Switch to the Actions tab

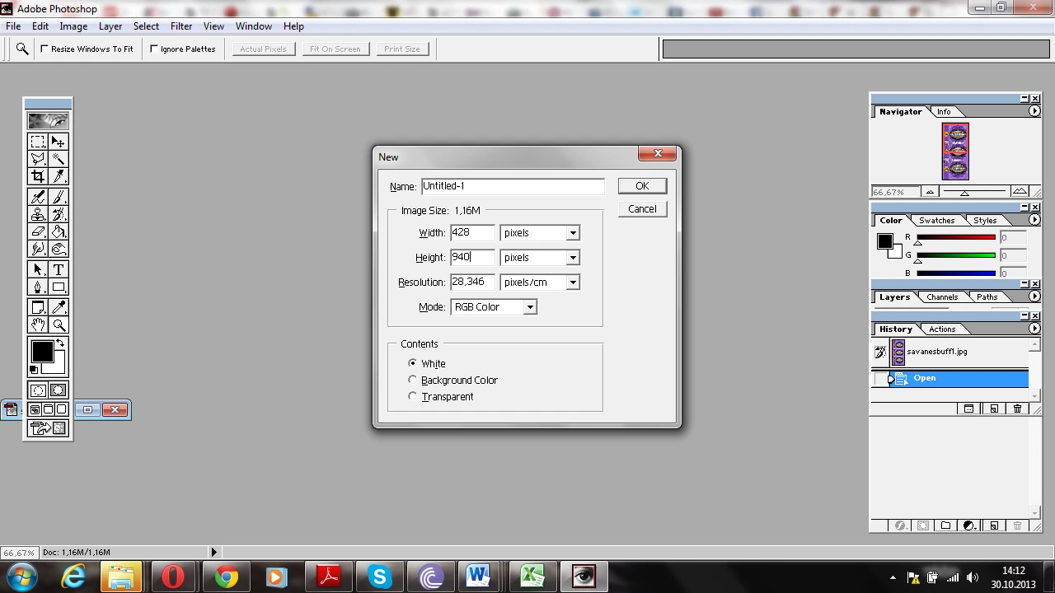pyautogui.click(x=942, y=329)
